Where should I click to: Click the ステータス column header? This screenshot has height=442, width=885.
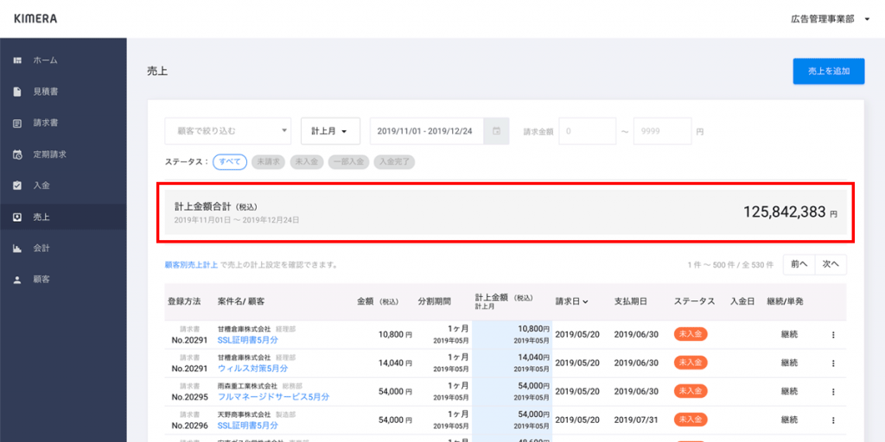coord(695,301)
